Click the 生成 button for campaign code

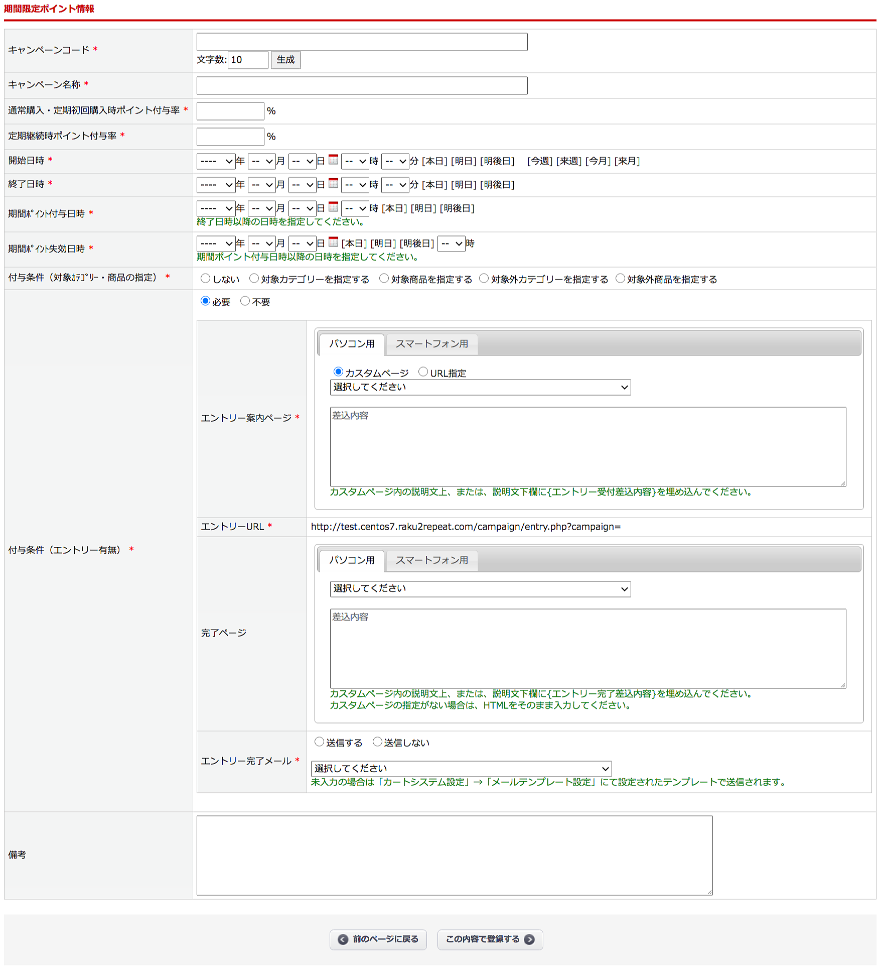[x=285, y=60]
